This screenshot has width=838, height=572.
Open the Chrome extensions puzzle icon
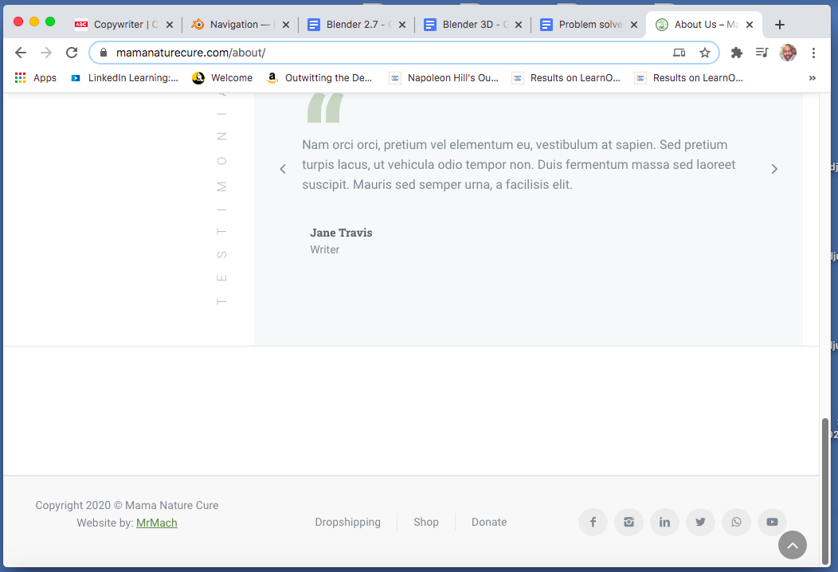pos(737,53)
